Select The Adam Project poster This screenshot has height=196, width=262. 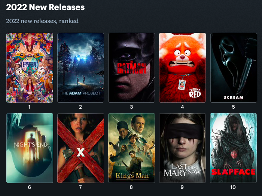click(x=80, y=68)
